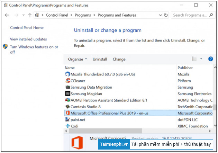The width and height of the screenshot is (218, 153).
Task: Open the recent locations dropdown arrow
Action: pos(24,15)
